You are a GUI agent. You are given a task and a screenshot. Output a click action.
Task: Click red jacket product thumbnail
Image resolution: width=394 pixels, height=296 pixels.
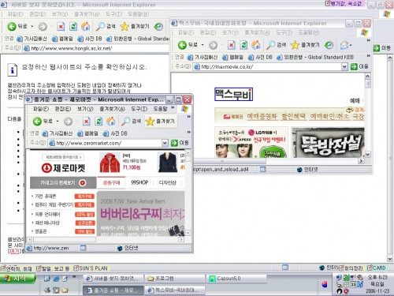(x=110, y=163)
